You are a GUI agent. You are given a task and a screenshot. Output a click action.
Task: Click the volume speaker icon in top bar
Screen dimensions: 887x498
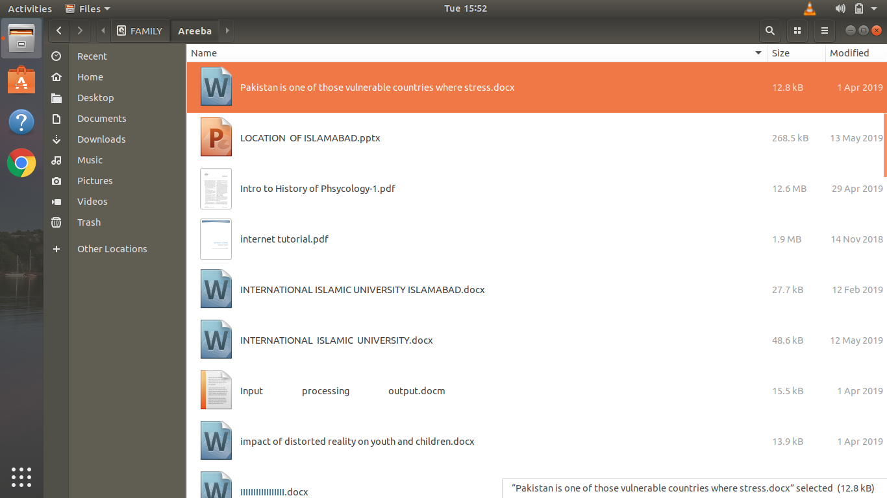click(x=840, y=8)
